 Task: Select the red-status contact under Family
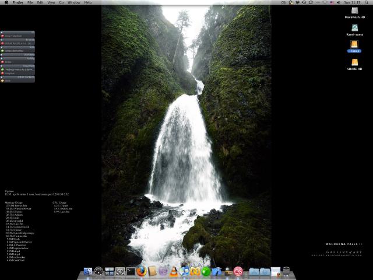click(17, 62)
